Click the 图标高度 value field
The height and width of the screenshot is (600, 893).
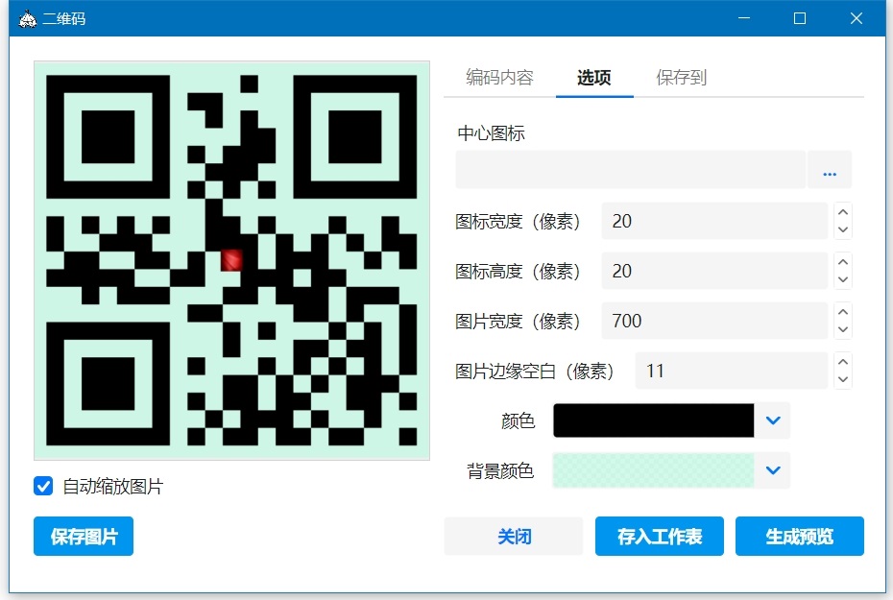click(714, 271)
